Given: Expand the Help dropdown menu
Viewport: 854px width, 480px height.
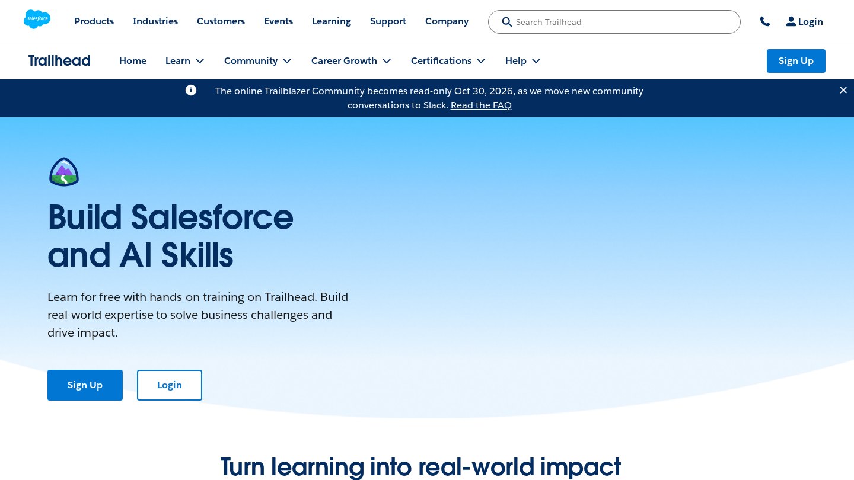Looking at the screenshot, I should coord(523,60).
